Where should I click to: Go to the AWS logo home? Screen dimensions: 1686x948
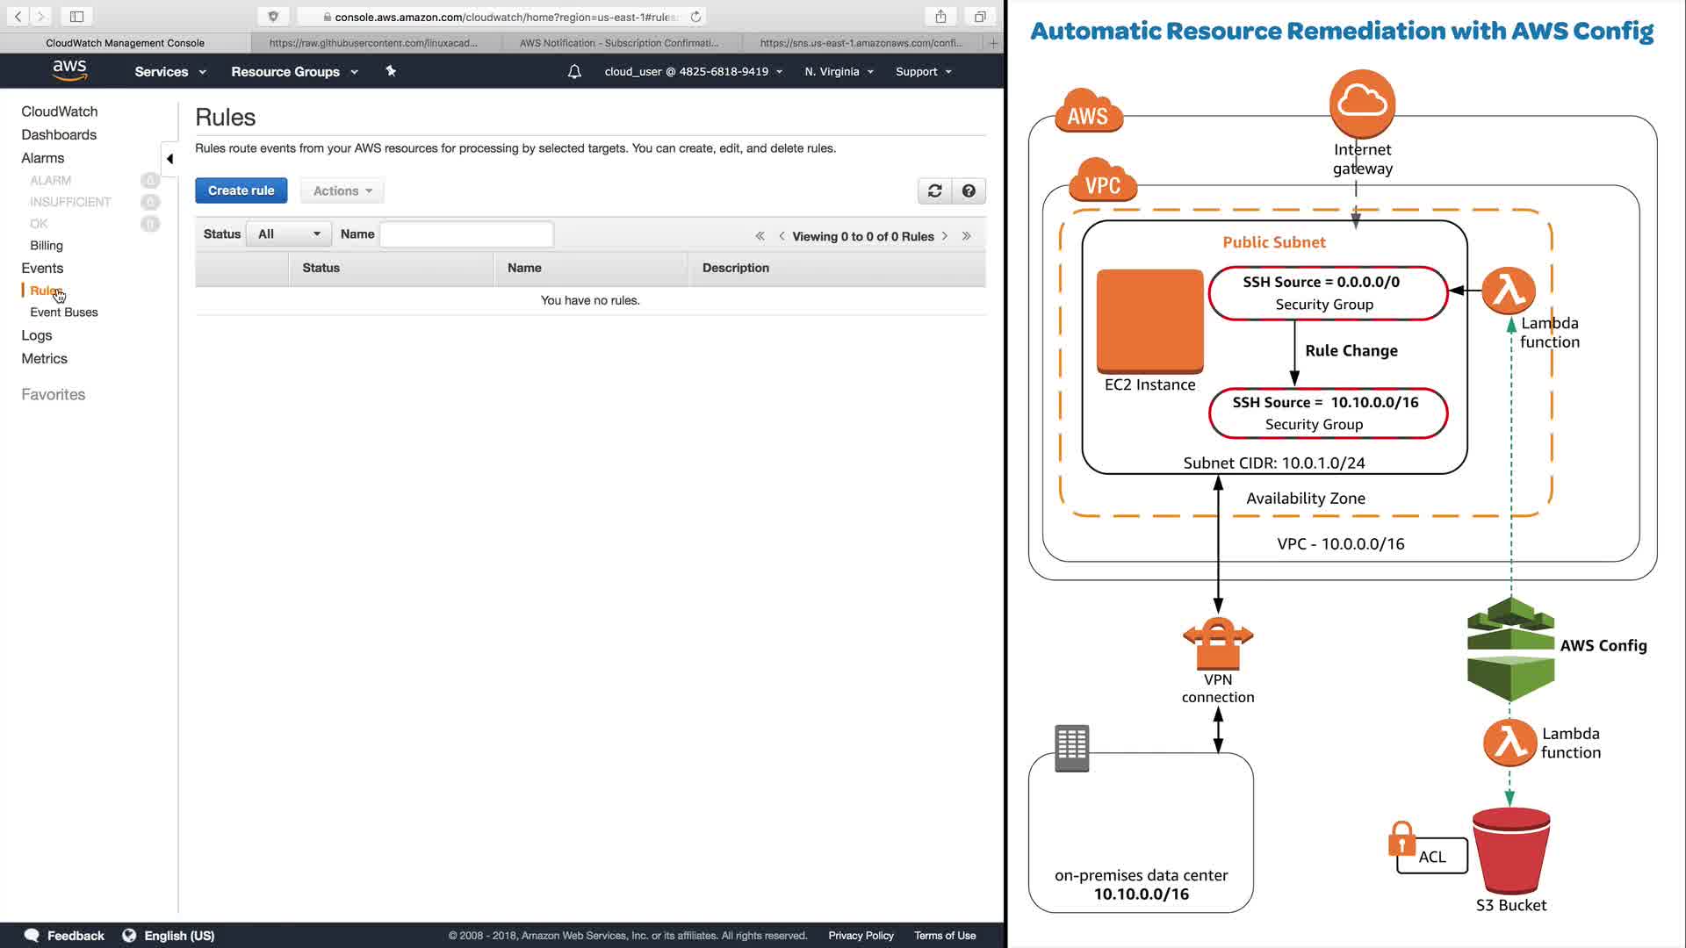point(69,71)
